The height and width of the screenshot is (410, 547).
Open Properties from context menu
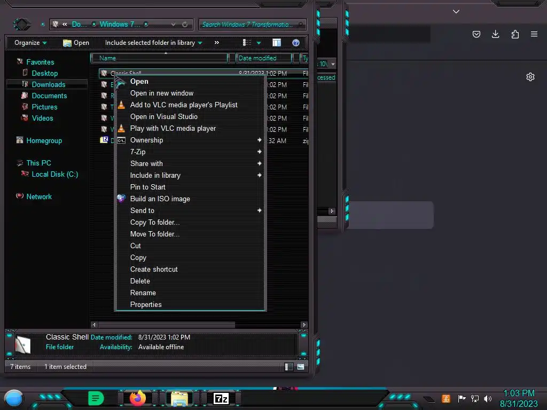(x=190, y=304)
